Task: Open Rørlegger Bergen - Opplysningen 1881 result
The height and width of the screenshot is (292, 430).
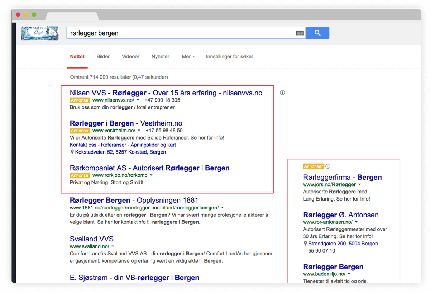Action: [134, 200]
